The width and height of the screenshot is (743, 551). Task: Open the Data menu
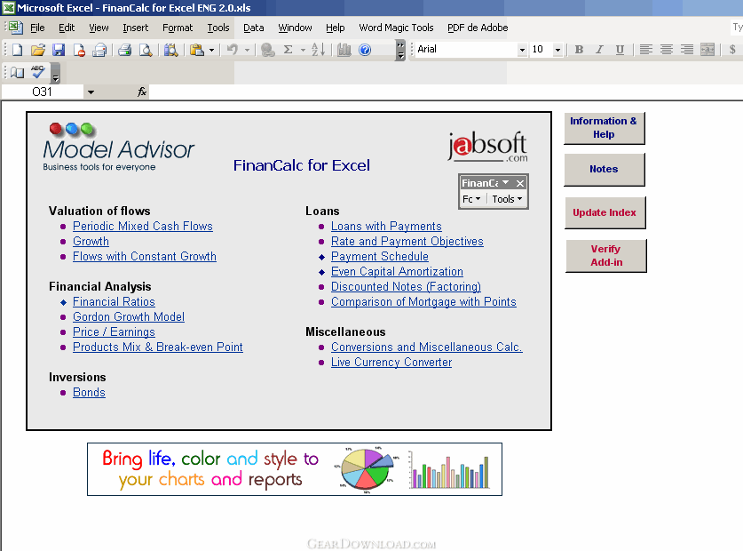point(254,28)
